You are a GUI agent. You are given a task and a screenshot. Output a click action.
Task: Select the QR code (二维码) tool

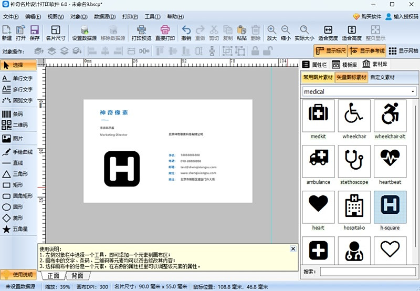(x=17, y=125)
